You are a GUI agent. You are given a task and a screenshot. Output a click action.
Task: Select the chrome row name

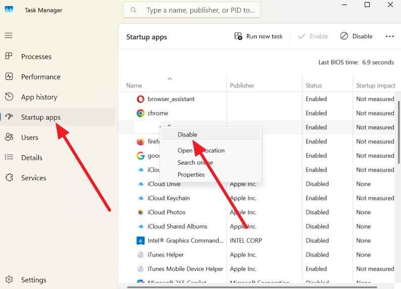point(158,113)
